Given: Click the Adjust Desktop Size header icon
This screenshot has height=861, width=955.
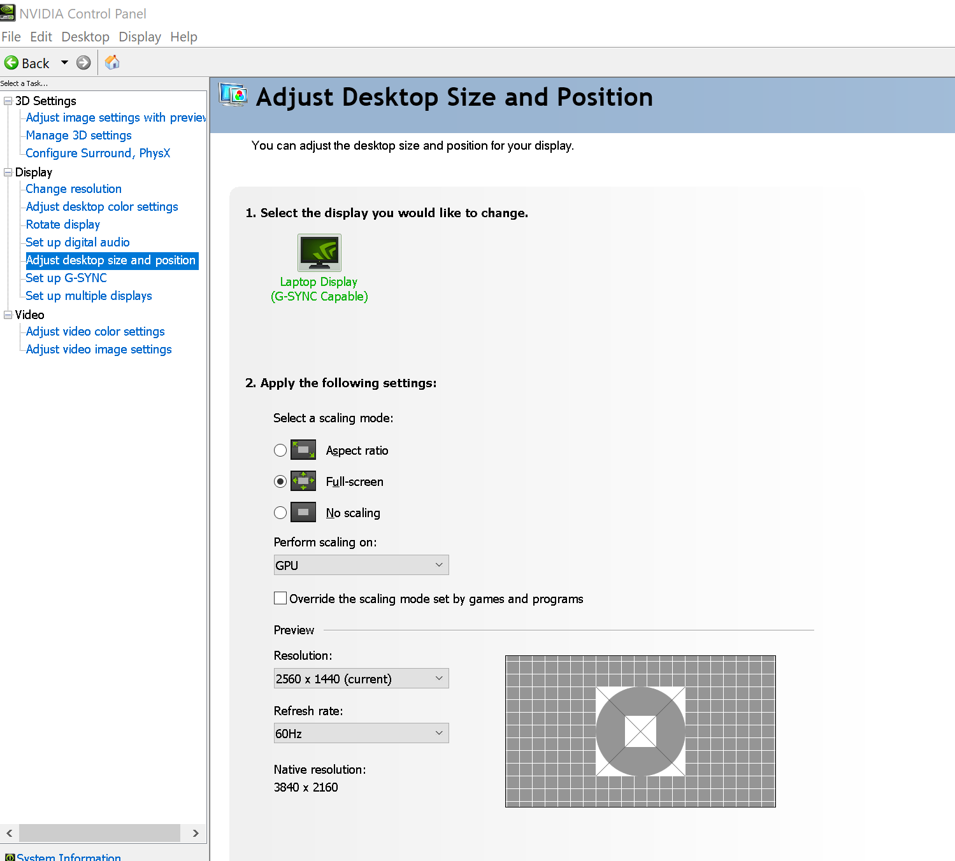Looking at the screenshot, I should click(233, 95).
